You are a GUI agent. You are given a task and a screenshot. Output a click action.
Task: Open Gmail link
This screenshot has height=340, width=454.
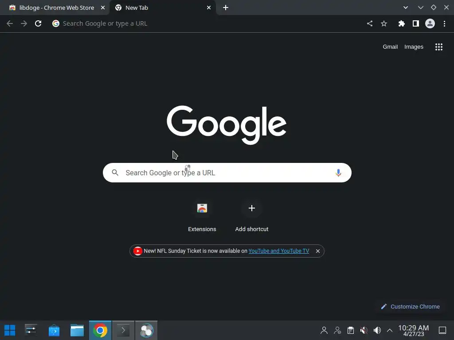click(390, 47)
